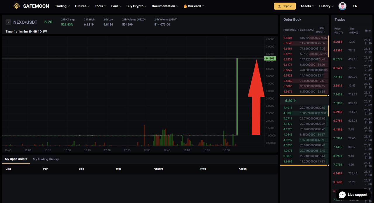Click bid price 4.3330 in order book
Viewport: 374px width, 203px height.
288,113
